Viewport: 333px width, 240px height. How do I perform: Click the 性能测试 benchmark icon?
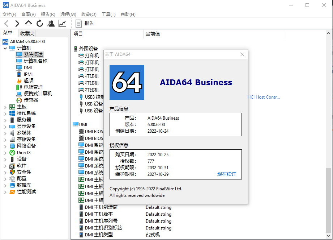(12, 192)
